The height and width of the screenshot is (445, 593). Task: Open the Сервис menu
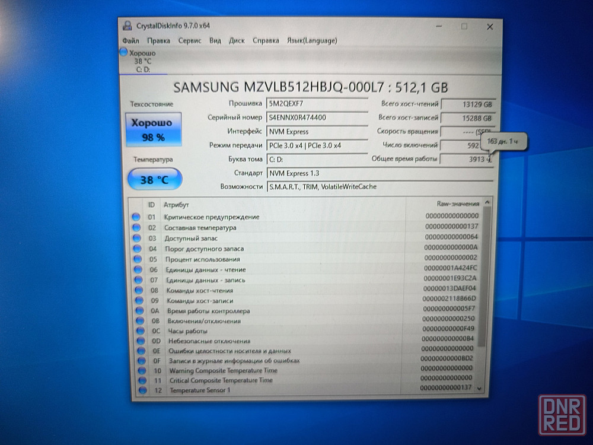(190, 41)
